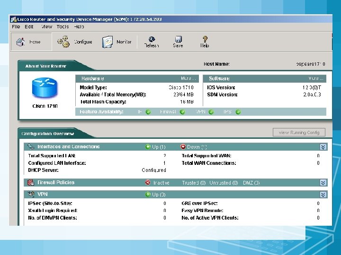
Task: Click the IPS feature availability green check
Action: point(238,112)
